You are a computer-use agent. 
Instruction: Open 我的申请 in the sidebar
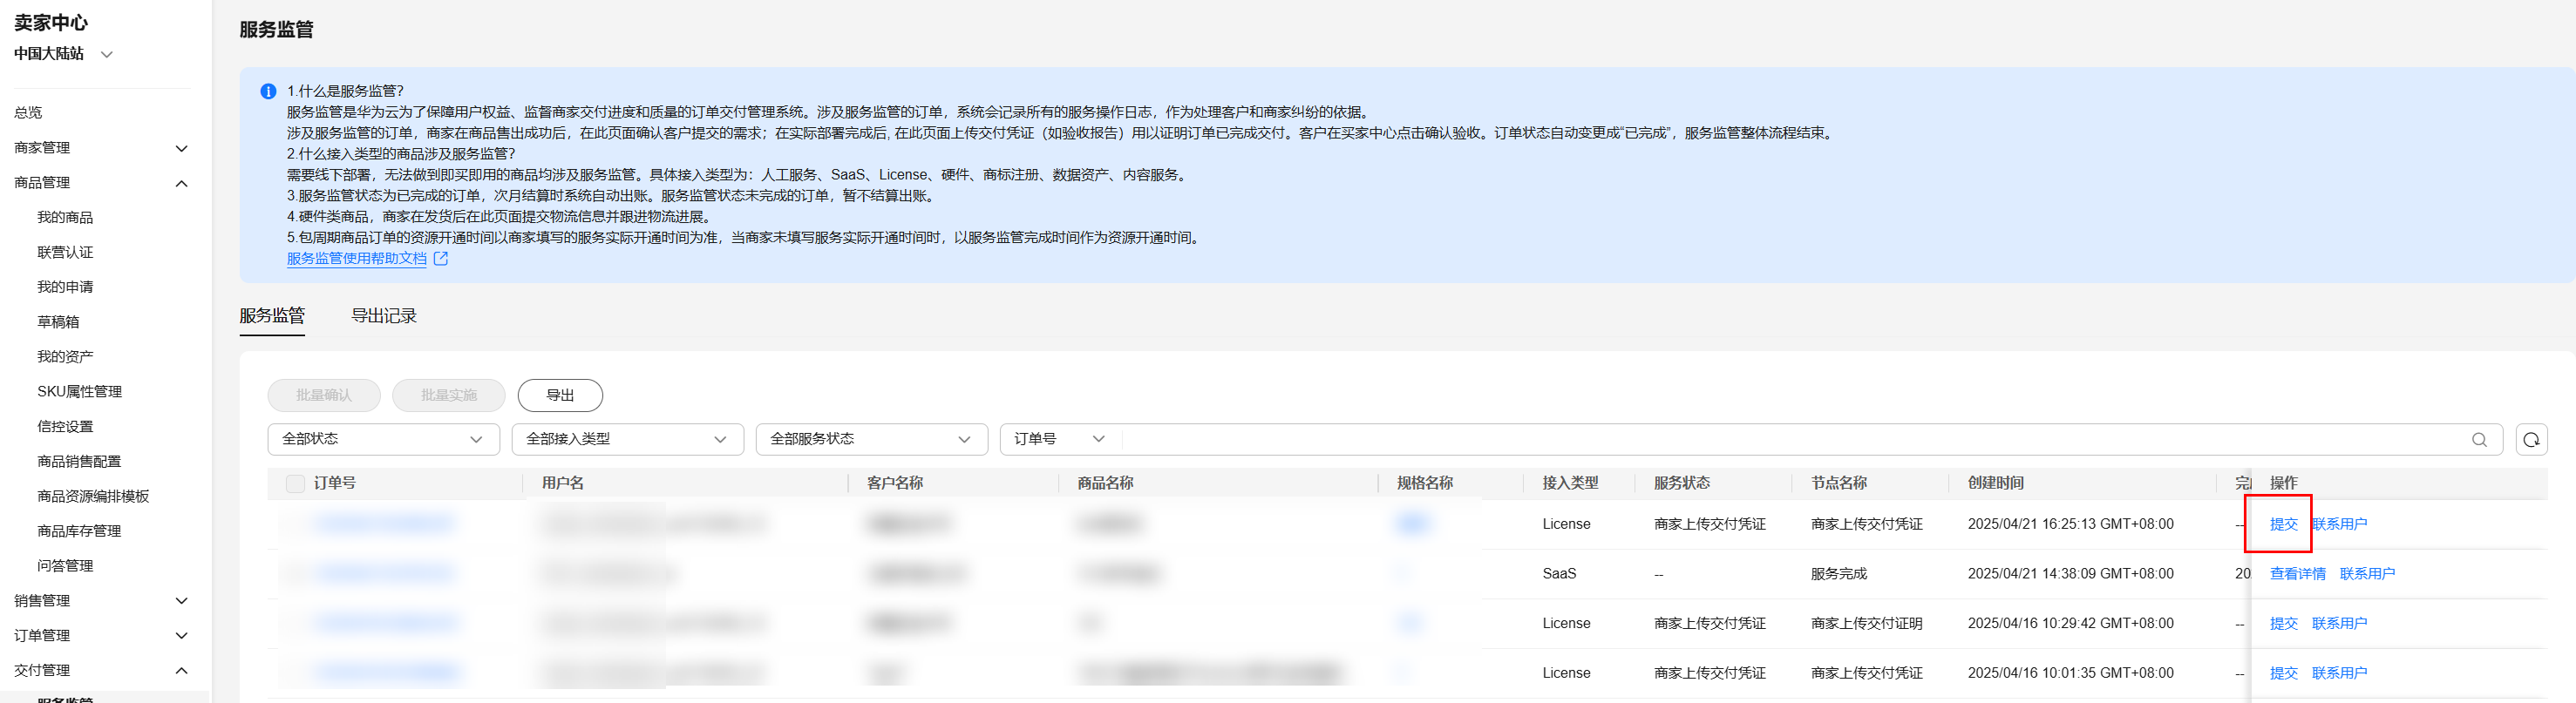click(65, 287)
